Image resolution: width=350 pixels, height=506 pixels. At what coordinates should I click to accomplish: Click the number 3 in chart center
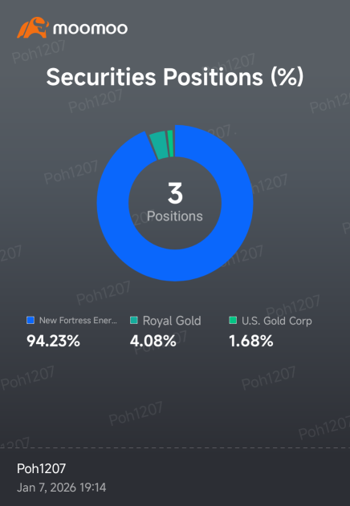pos(175,193)
